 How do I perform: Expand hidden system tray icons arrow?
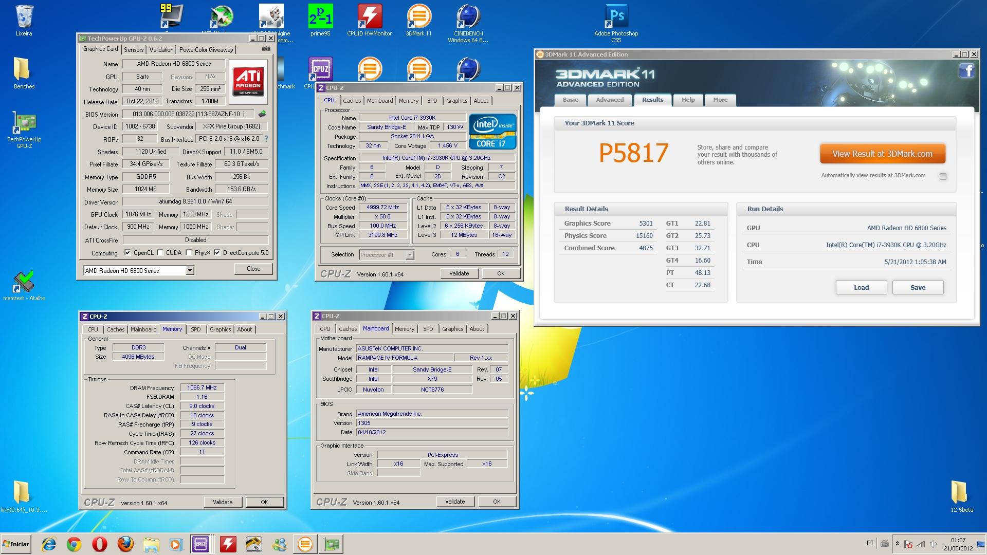tap(897, 544)
